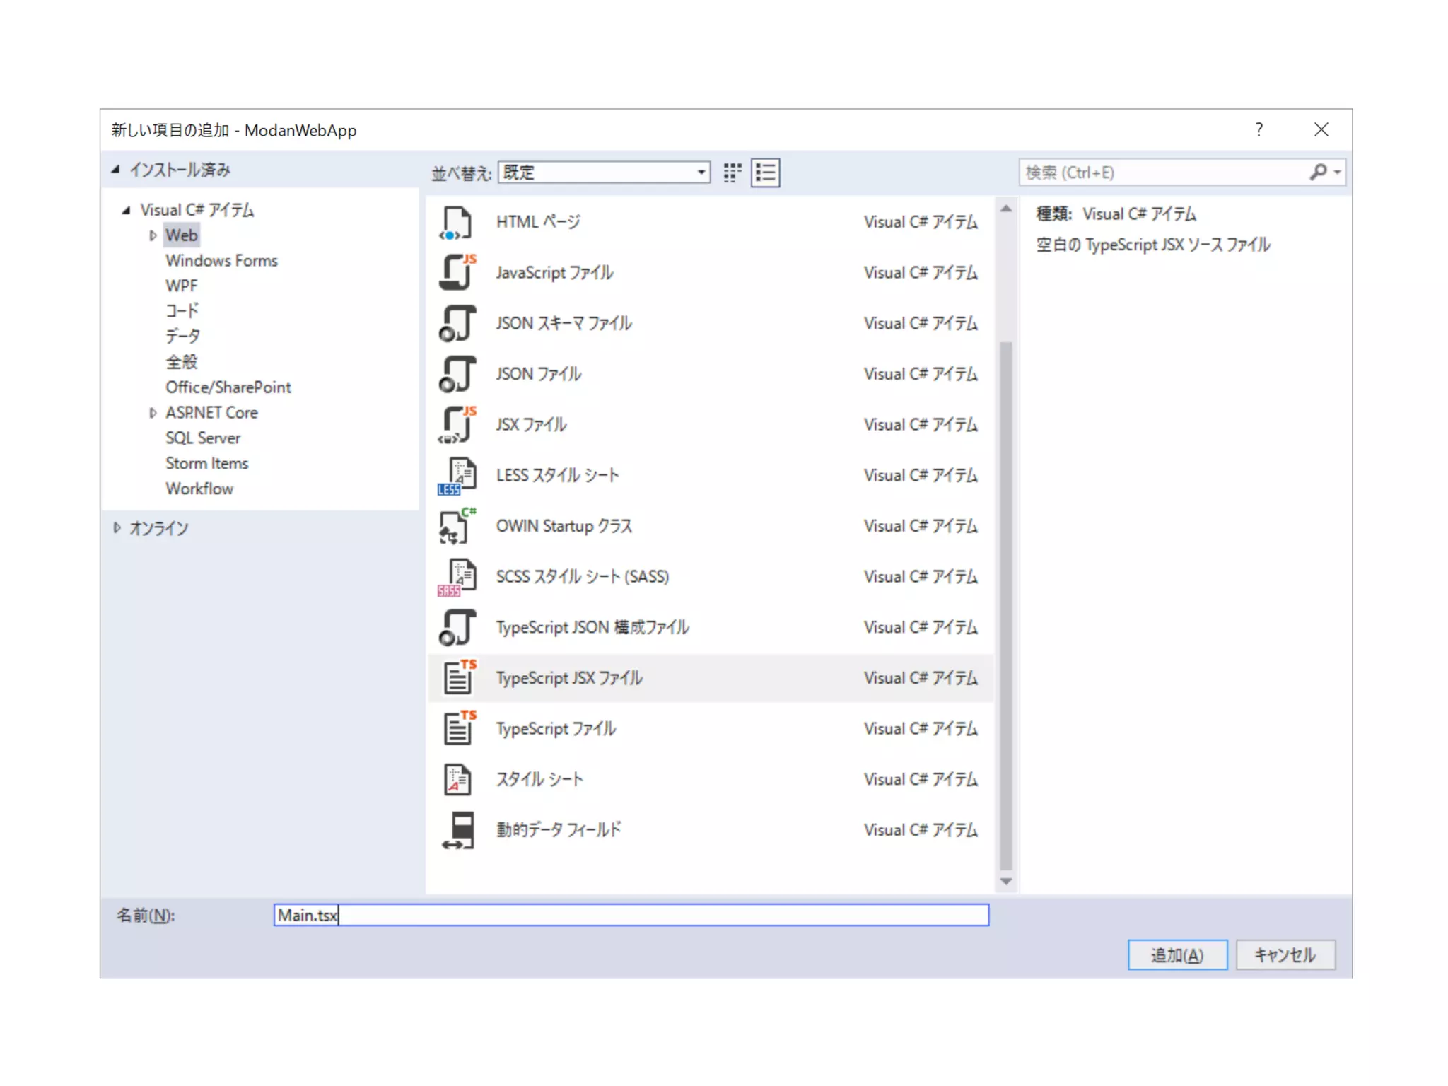
Task: Select Windows Forms category
Action: 221,261
